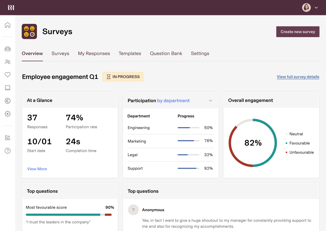Switch to the Templates tab

pyautogui.click(x=130, y=53)
